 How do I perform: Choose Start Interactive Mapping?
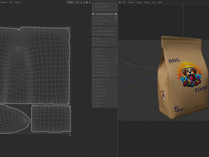click(104, 31)
